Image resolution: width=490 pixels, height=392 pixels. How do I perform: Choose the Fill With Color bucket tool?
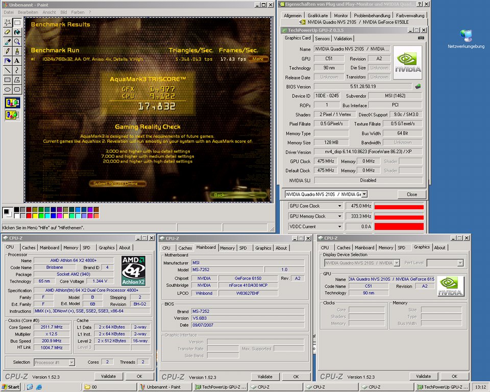point(17,32)
